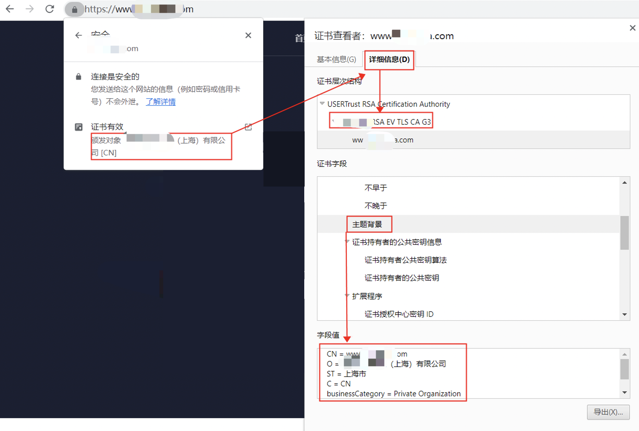Select USERTrust RSA Certification Authority
The width and height of the screenshot is (639, 431).
(389, 104)
